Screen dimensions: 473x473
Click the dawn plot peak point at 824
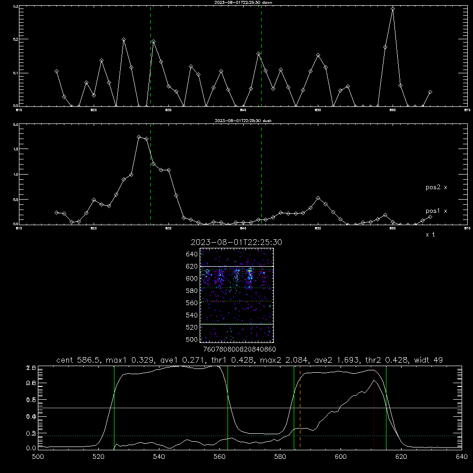[123, 40]
